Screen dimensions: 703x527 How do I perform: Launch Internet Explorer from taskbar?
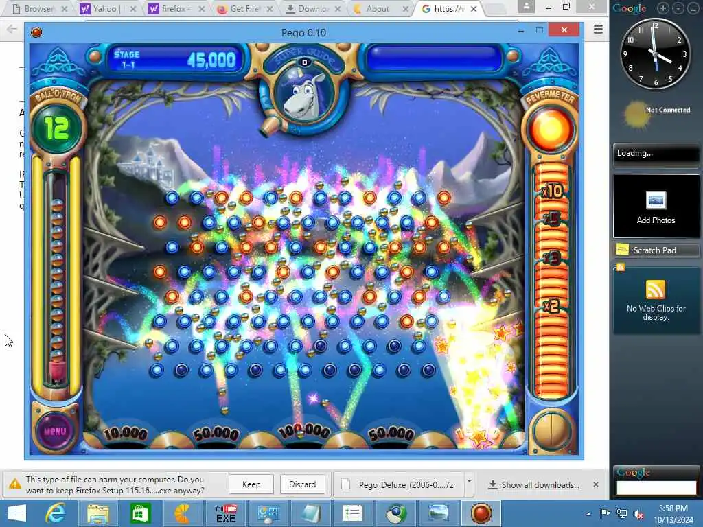click(56, 513)
